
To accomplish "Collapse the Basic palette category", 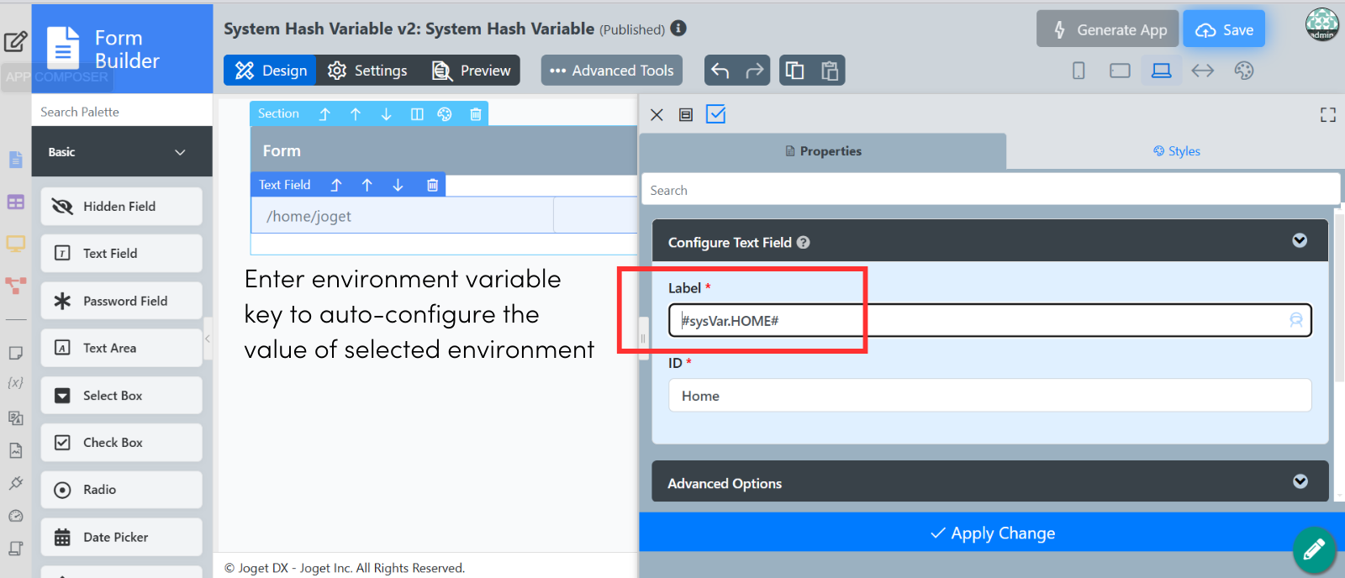I will (180, 152).
